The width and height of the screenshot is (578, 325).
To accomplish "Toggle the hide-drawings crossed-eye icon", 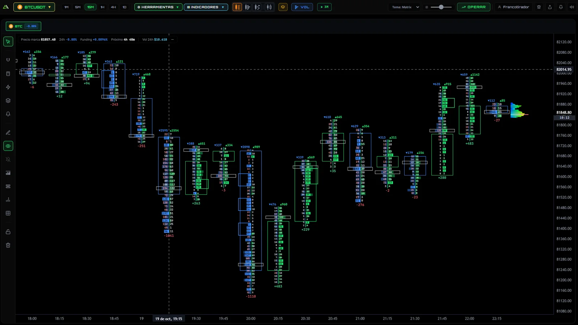I will click(8, 159).
